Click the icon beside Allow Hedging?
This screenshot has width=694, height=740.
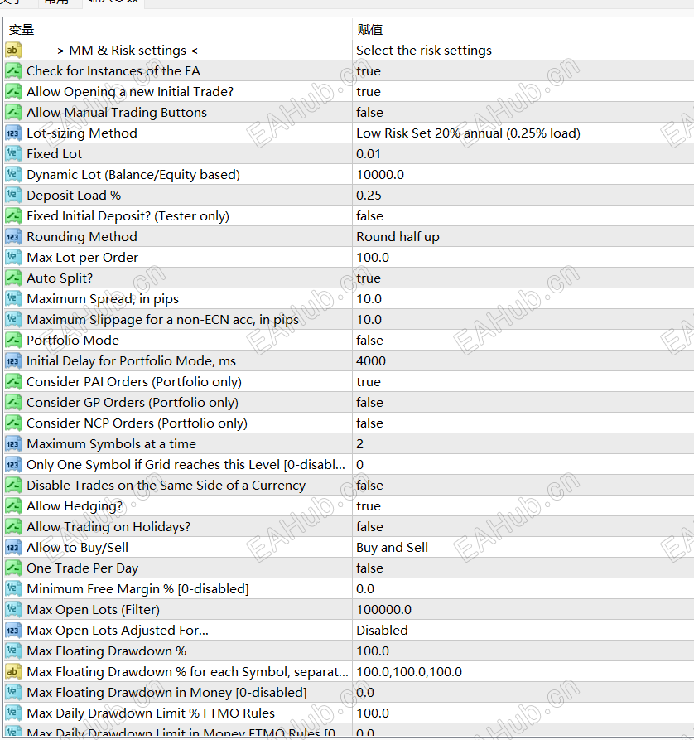click(13, 506)
